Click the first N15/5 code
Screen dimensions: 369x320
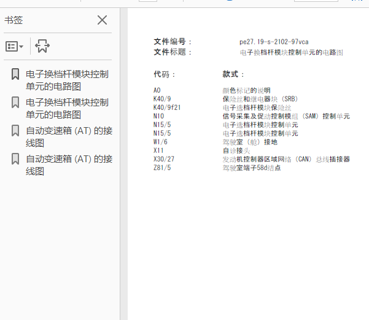[x=162, y=125]
